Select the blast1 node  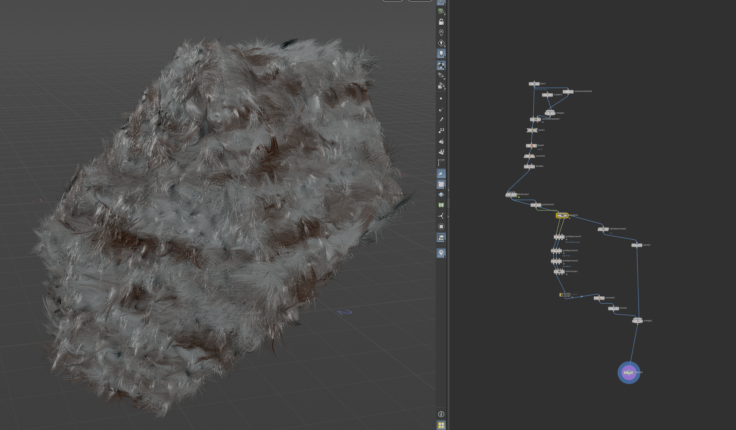coord(531,146)
